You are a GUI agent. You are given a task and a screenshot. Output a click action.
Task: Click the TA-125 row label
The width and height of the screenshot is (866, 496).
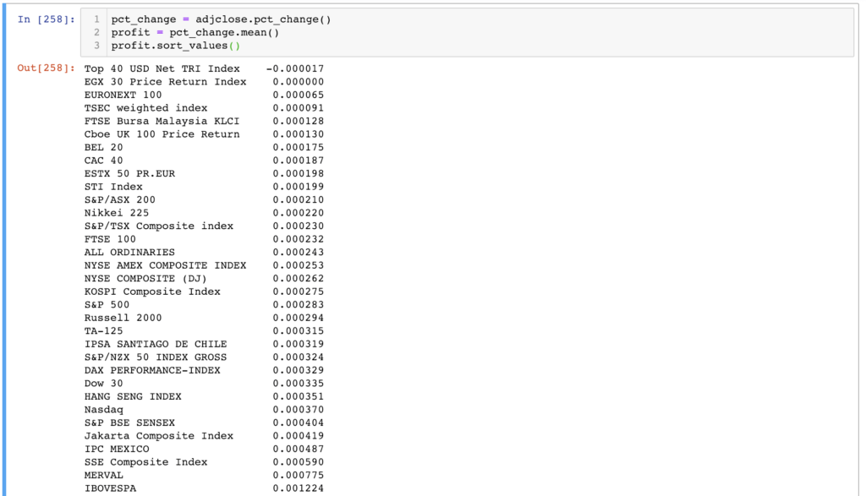pos(103,331)
